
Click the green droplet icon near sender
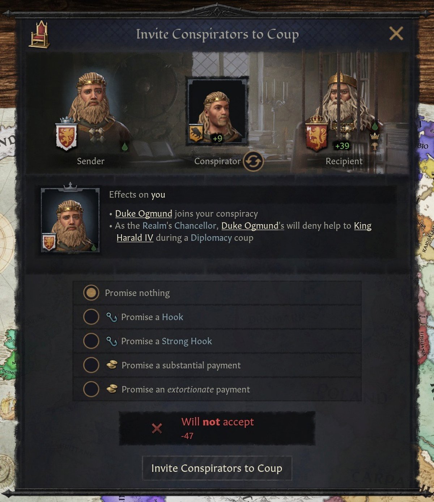[x=124, y=147]
